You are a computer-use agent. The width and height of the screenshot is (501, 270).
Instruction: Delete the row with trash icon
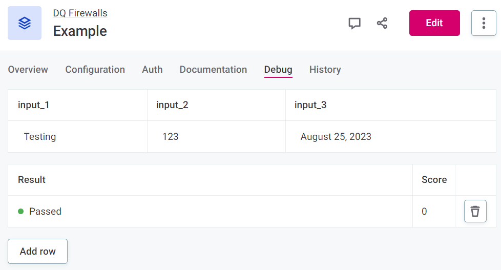click(475, 211)
